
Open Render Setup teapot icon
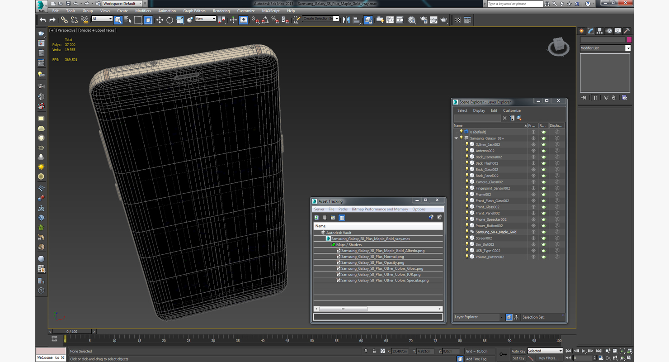424,20
